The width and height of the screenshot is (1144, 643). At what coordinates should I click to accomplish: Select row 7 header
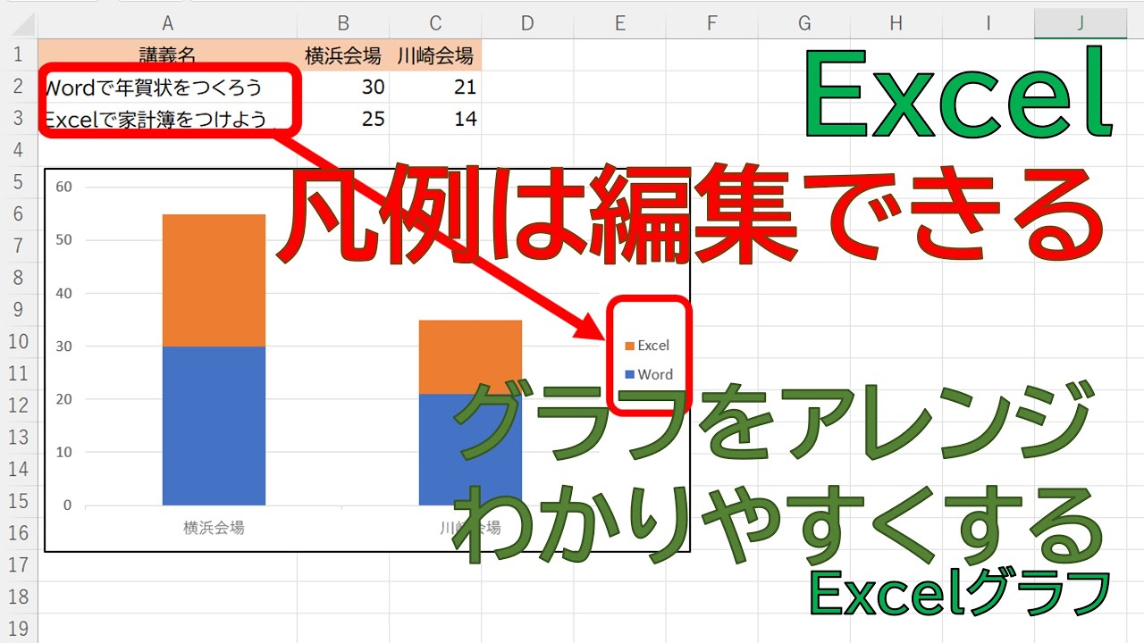[19, 246]
